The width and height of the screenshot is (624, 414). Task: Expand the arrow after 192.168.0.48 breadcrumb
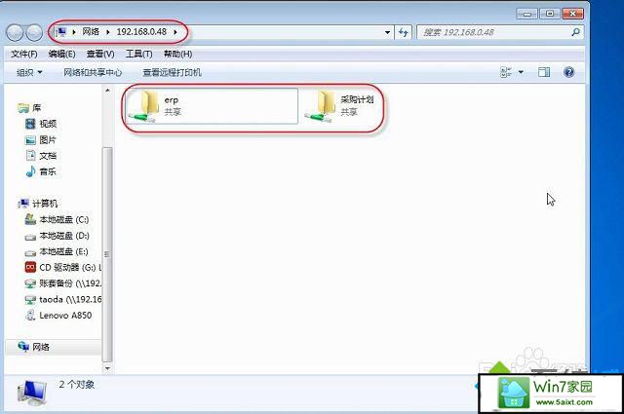pyautogui.click(x=175, y=32)
